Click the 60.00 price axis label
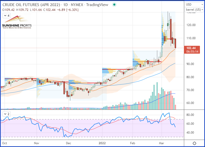 pyautogui.click(x=190, y=103)
